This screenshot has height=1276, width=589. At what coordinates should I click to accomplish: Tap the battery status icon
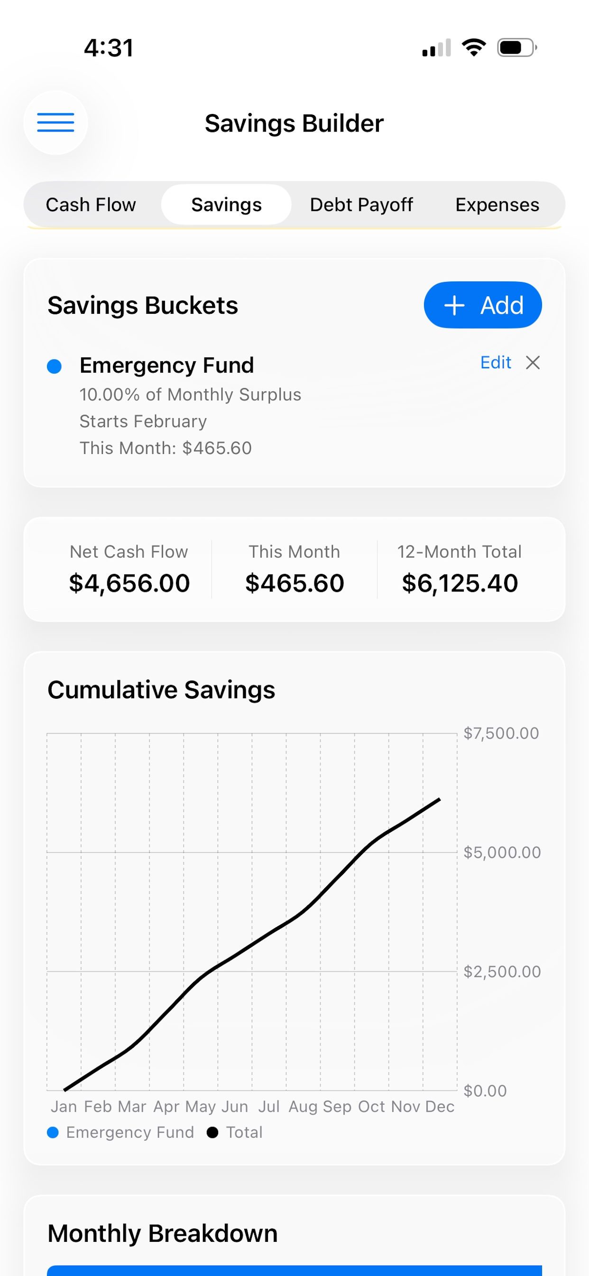tap(517, 47)
